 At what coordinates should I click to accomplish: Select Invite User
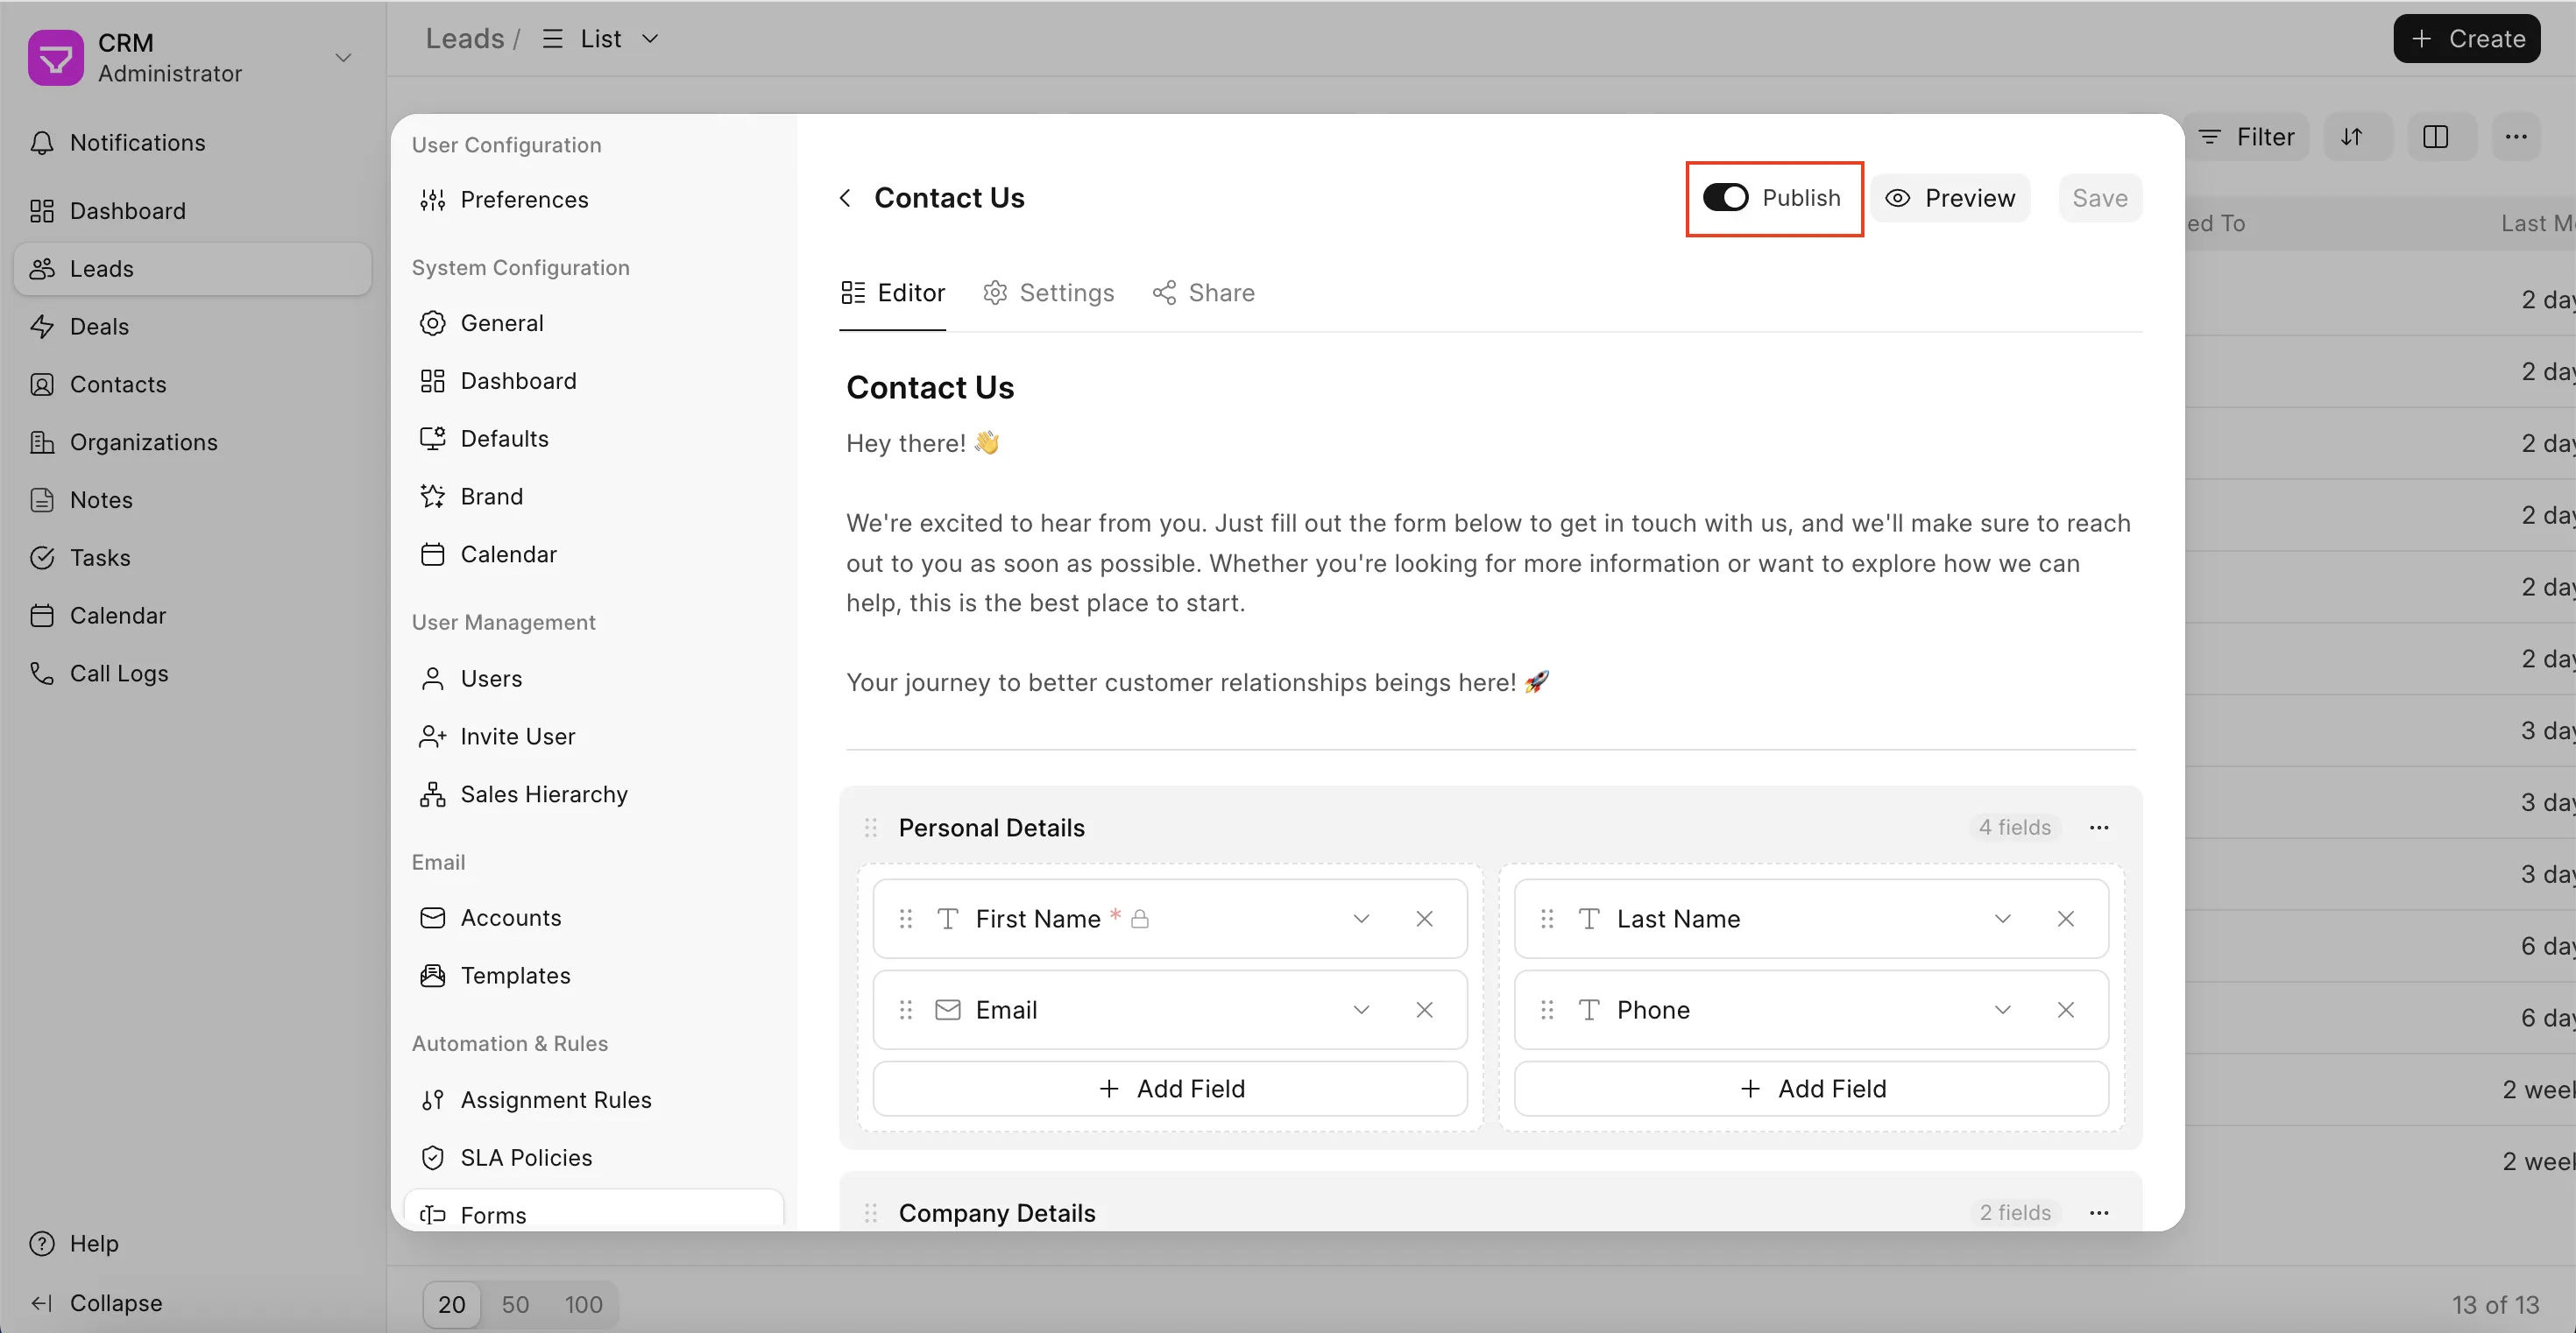click(x=593, y=737)
